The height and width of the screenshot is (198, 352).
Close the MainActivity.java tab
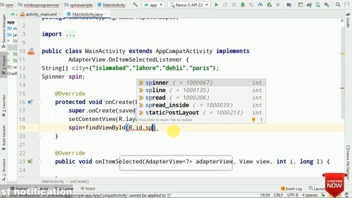pos(106,14)
